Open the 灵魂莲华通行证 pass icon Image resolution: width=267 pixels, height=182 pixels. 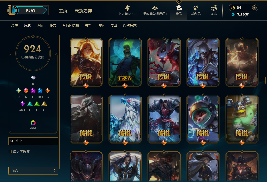155,8
